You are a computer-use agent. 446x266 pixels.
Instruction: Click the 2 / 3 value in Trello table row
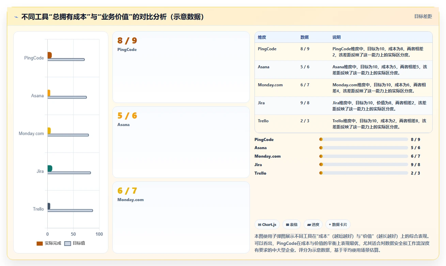(x=305, y=121)
